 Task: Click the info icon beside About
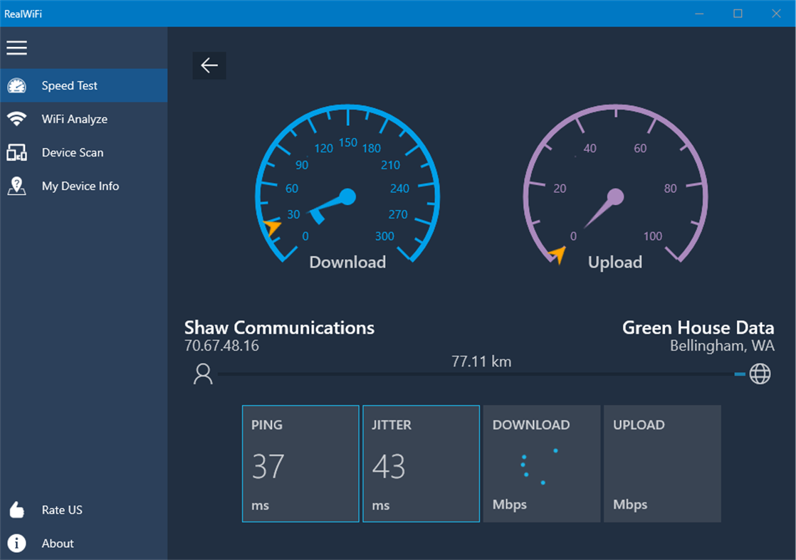[x=16, y=543]
